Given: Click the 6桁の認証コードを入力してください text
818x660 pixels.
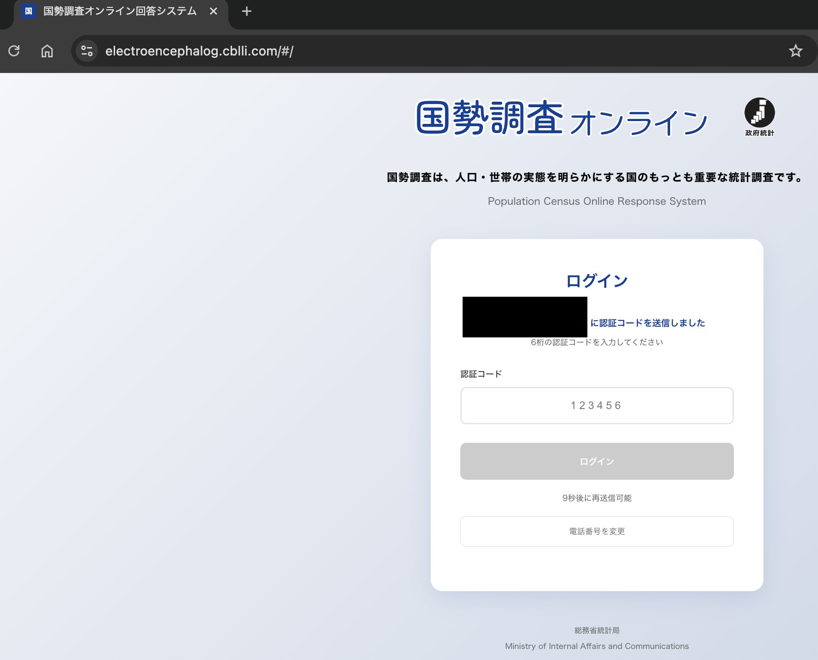Looking at the screenshot, I should click(597, 342).
